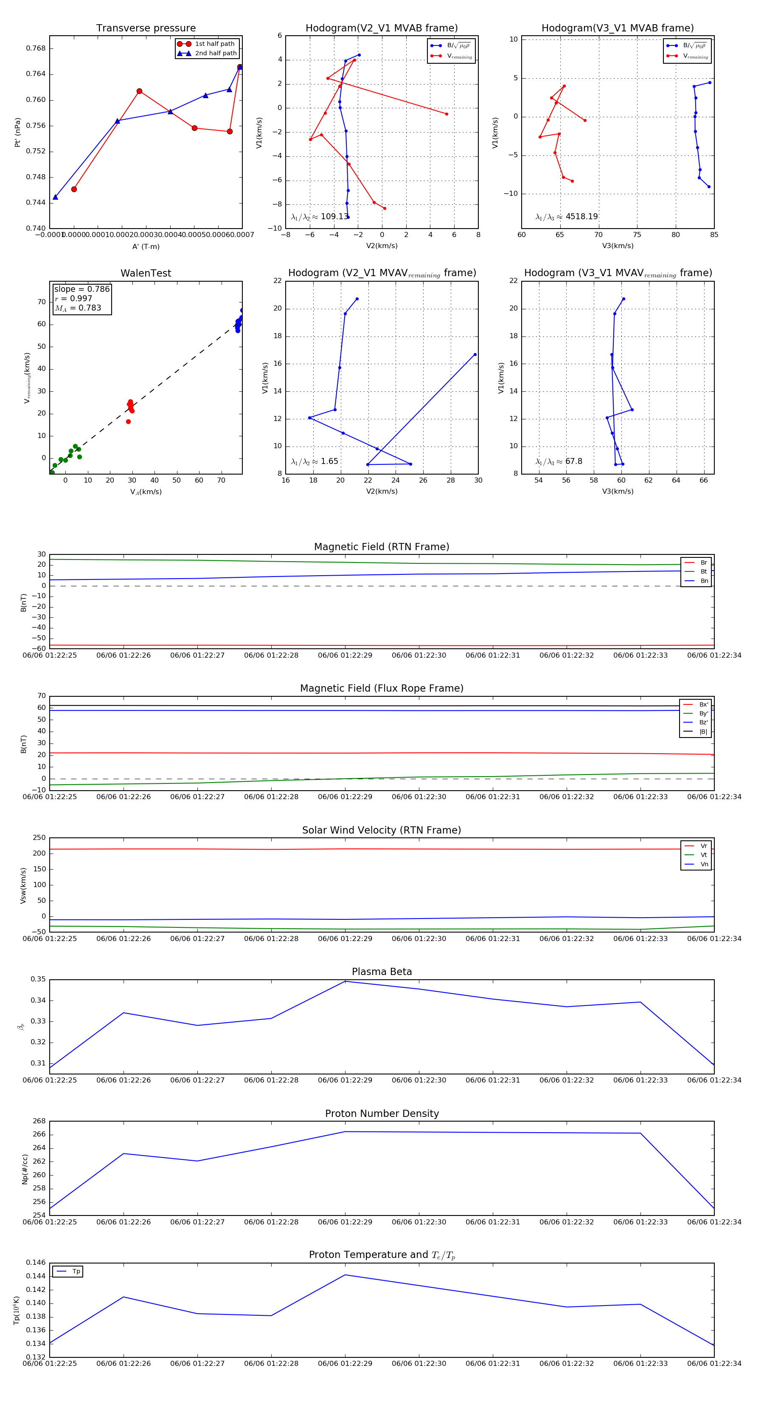Click the 'Tp' legend entry

tap(68, 1272)
